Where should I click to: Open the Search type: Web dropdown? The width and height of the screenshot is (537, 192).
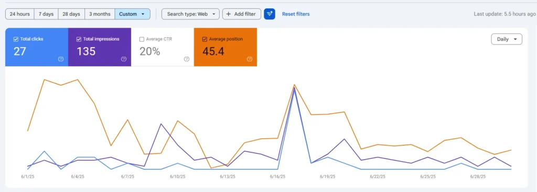pos(190,14)
